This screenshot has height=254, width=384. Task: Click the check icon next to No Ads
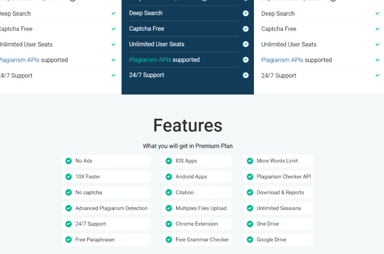(69, 161)
